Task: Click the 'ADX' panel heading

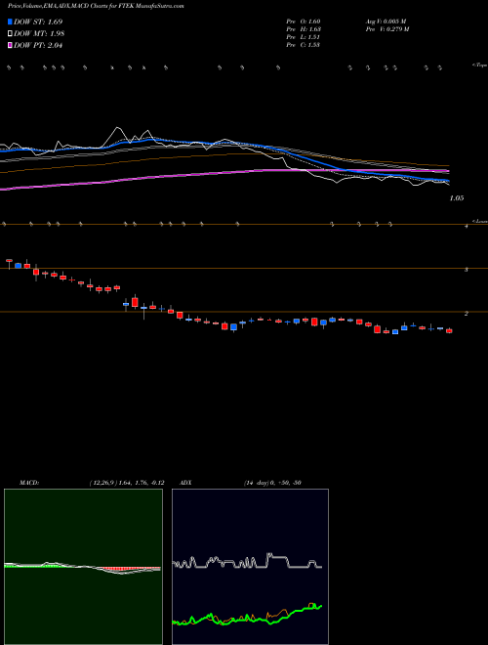Action: coord(185,483)
